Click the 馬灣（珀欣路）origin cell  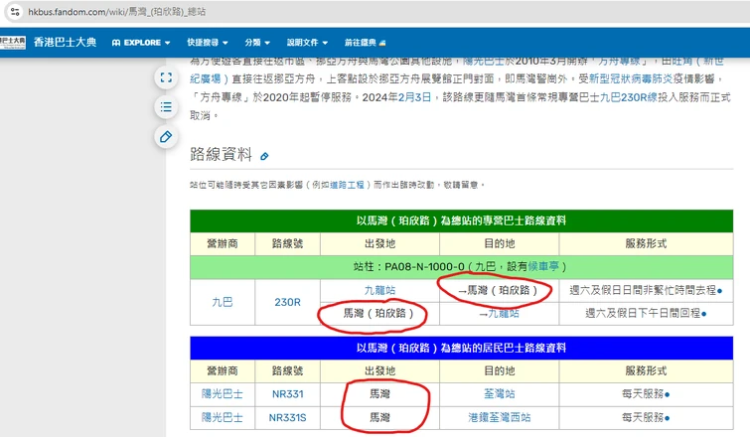377,313
